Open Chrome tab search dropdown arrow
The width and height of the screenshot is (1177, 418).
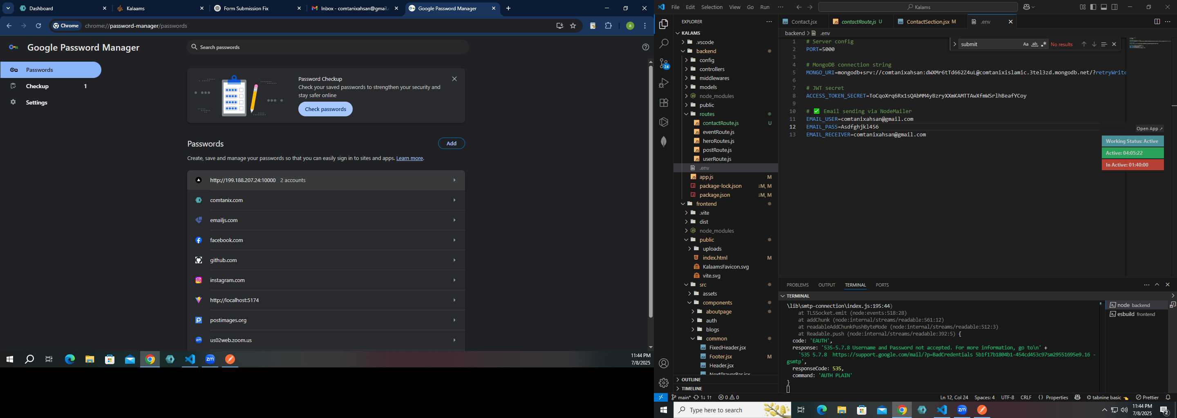(8, 8)
